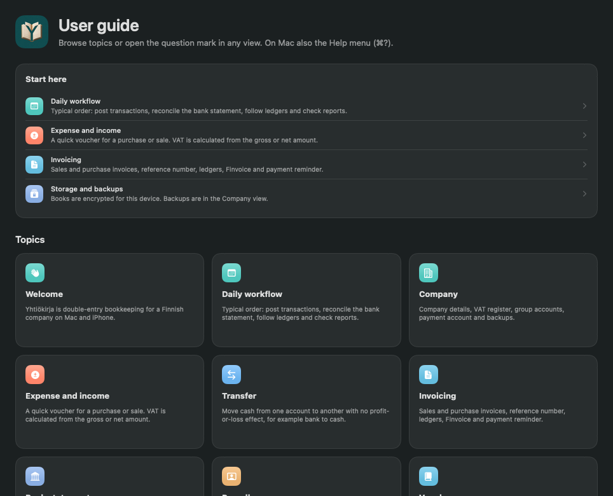Viewport: 613px width, 496px height.
Task: Click the Daily workflow calendar icon in Start here
Action: (x=34, y=106)
